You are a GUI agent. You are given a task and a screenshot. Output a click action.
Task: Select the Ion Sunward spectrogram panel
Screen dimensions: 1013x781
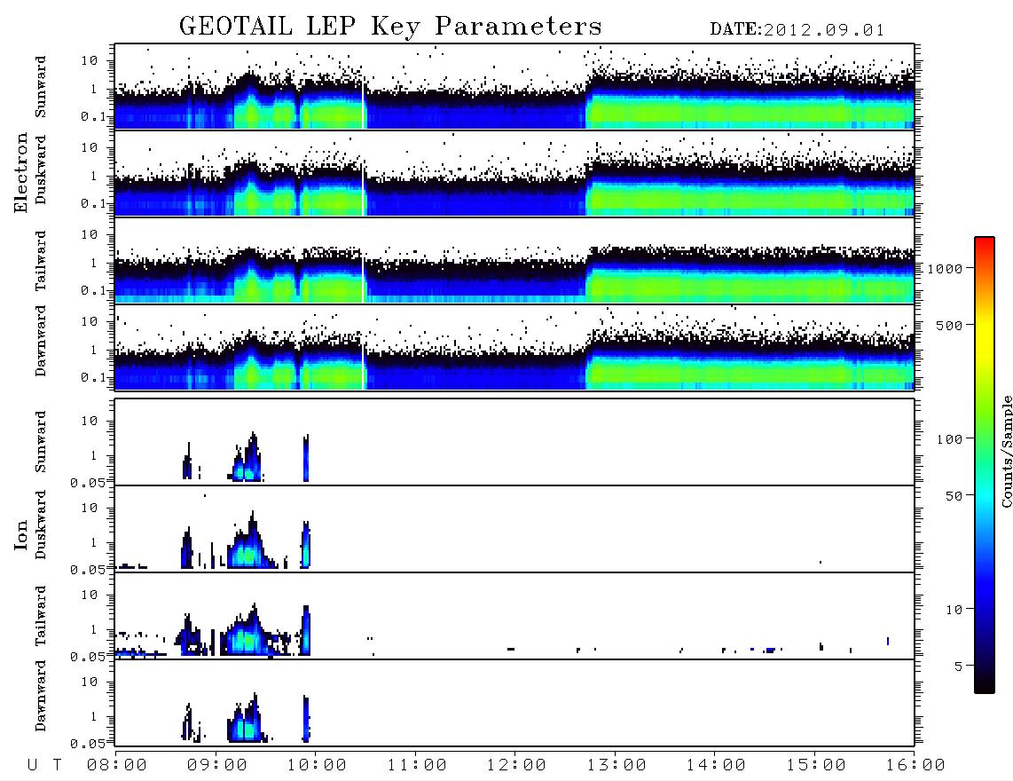(514, 442)
